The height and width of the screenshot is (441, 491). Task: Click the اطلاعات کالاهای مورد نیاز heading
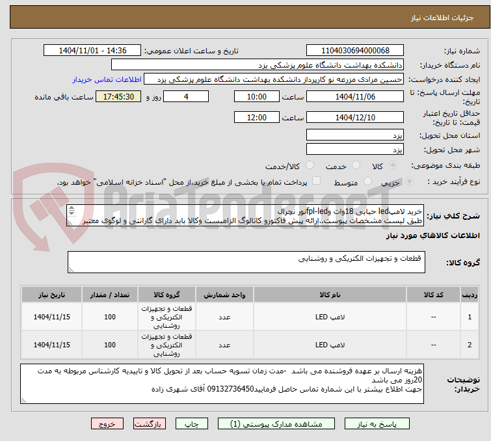point(432,235)
